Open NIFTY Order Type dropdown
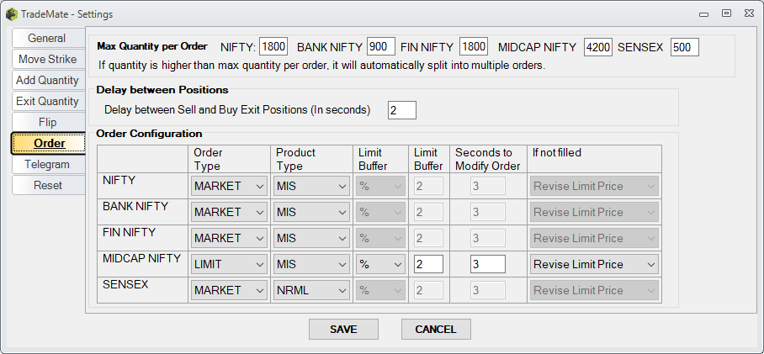 click(x=229, y=186)
